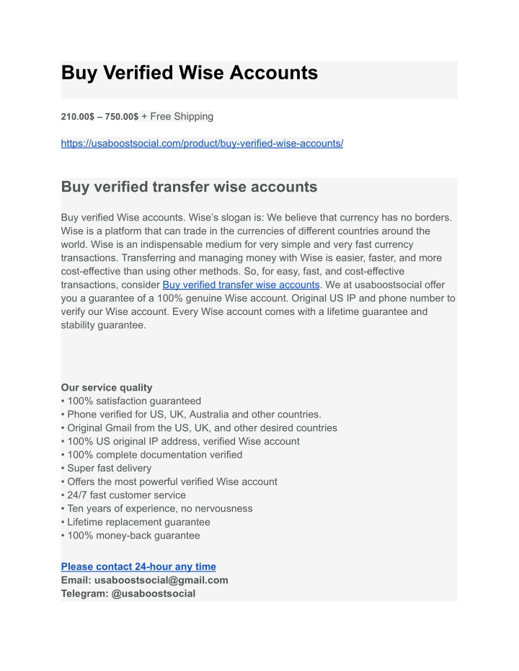Select the 'Original Gmail from the US, UK' bullet

coord(199,428)
